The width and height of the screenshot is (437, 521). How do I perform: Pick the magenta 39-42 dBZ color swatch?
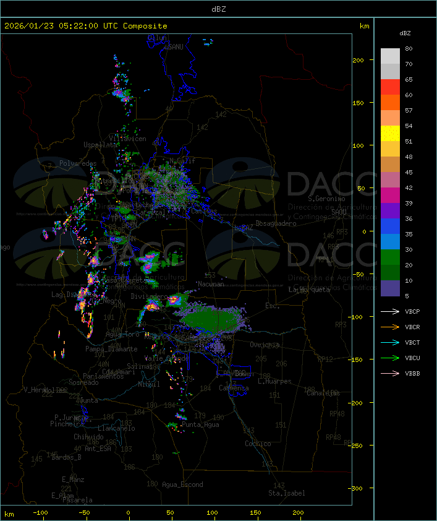[390, 196]
